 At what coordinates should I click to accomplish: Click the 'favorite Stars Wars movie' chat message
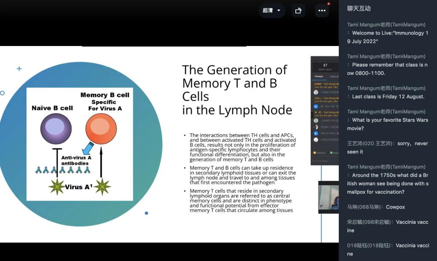click(x=387, y=124)
